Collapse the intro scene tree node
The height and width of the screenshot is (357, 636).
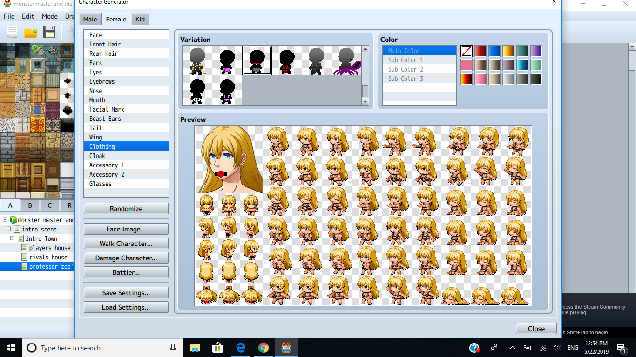tap(9, 229)
